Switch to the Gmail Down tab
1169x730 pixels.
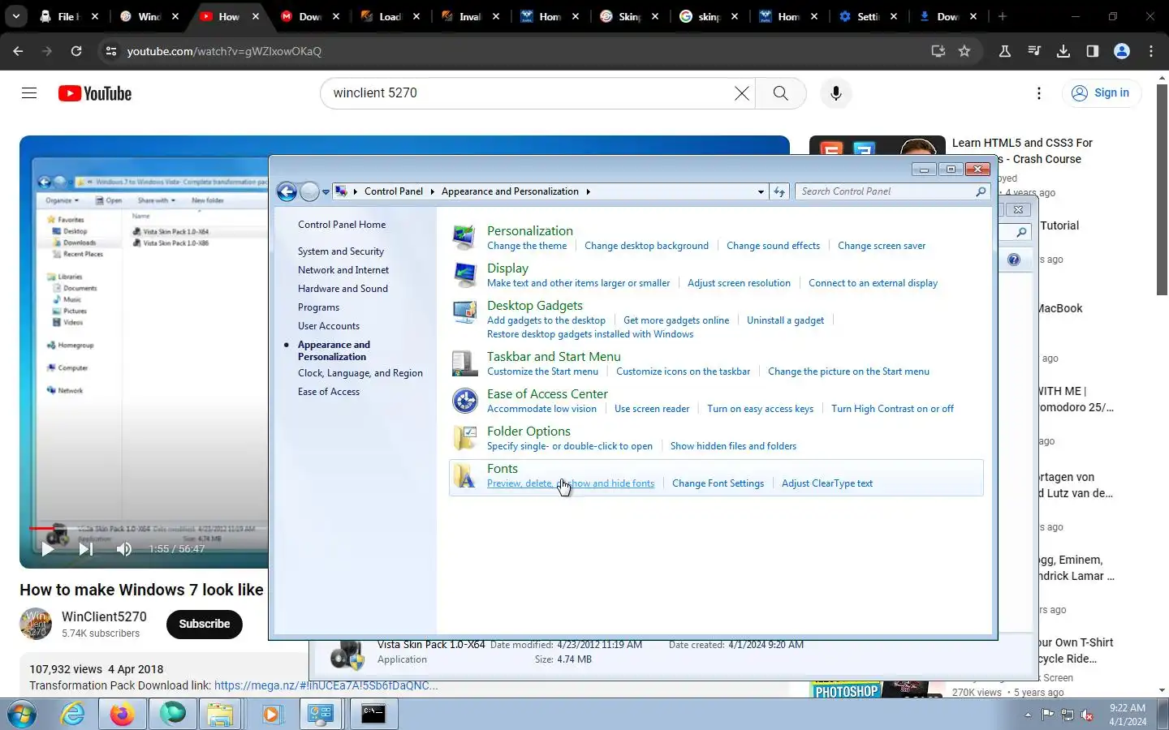point(309,16)
